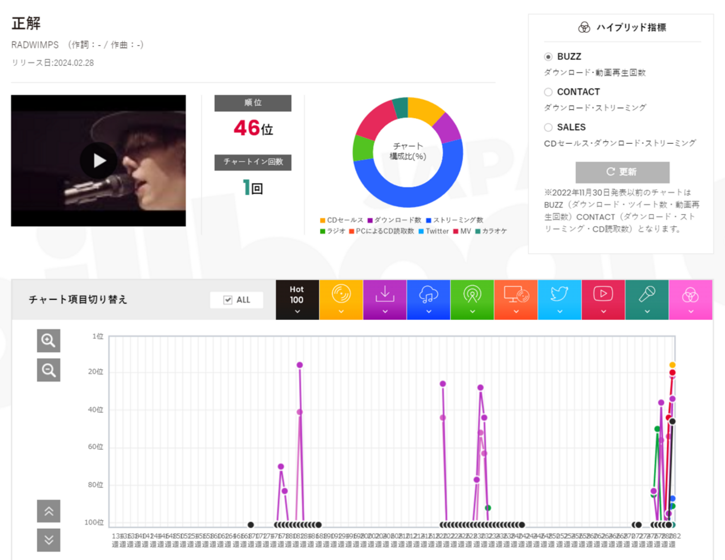Expand the chevron on the teal karaoke tab
This screenshot has height=560, width=725.
[647, 311]
